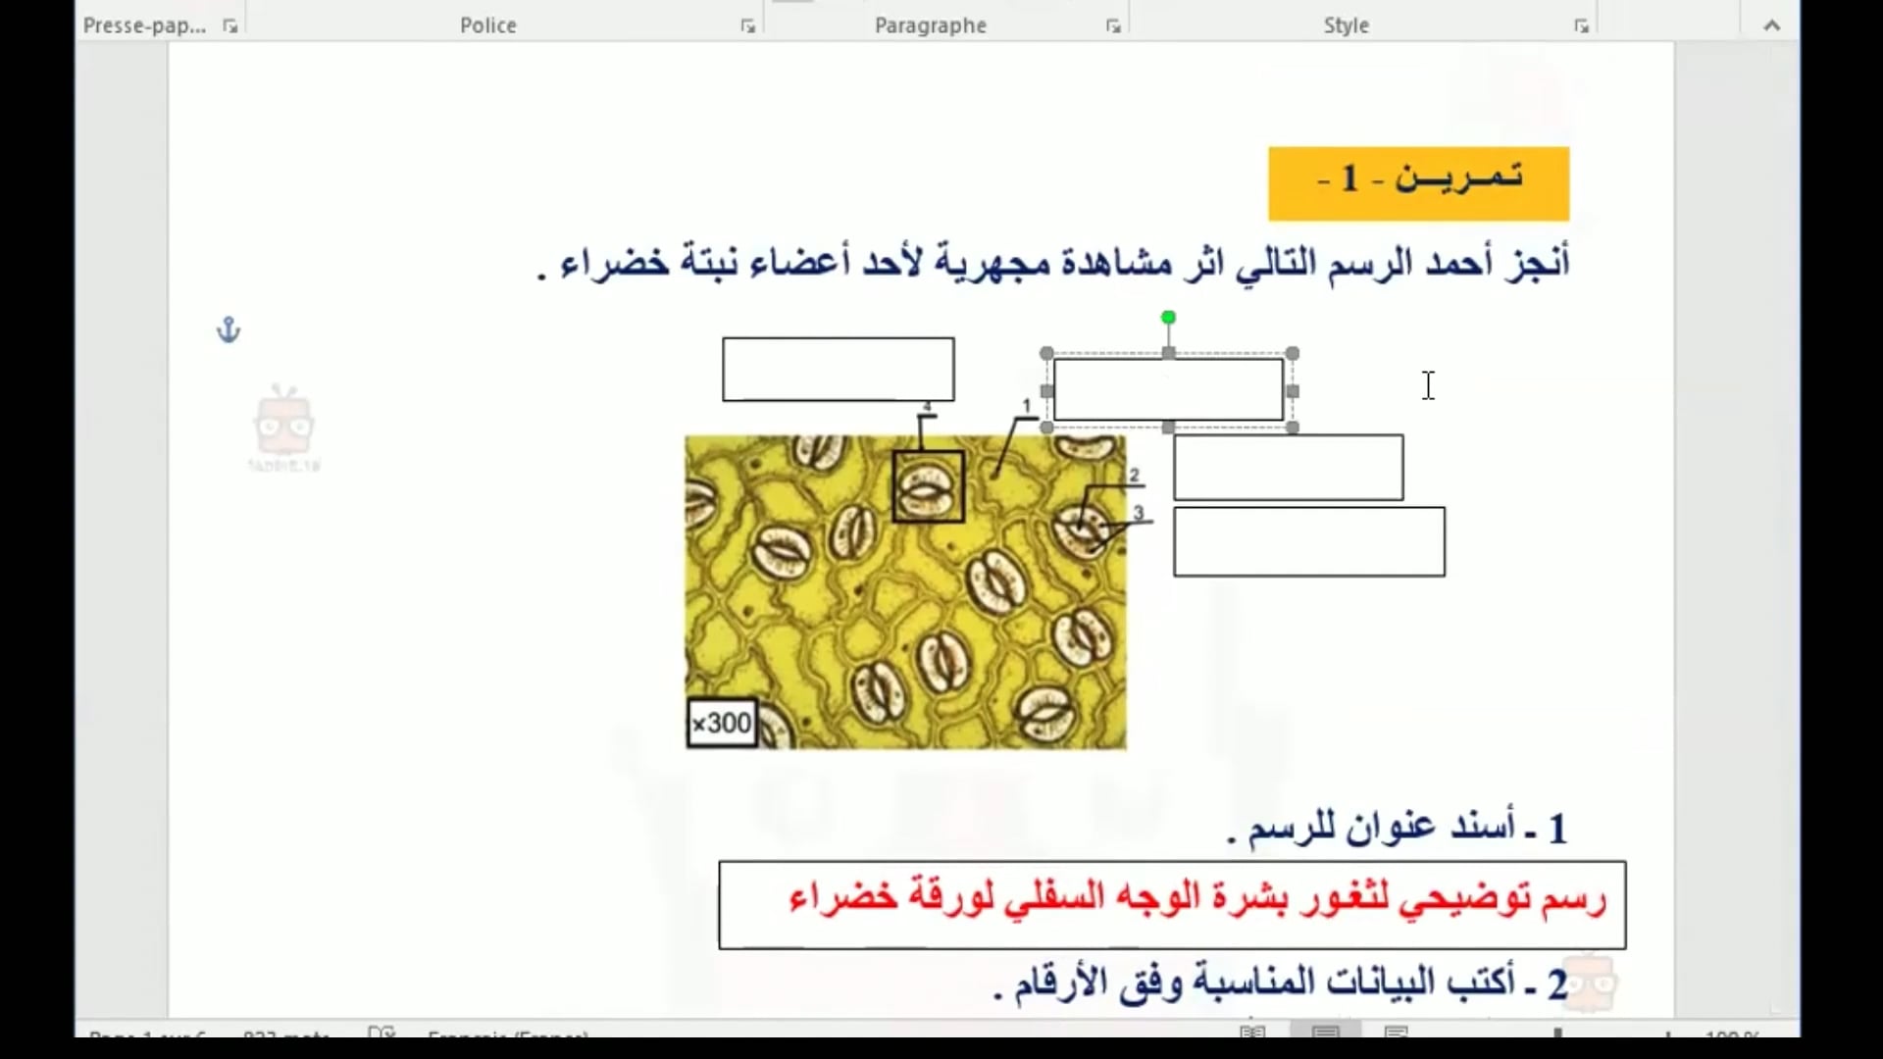Open the Paragraphe settings dialog launcher
Image resolution: width=1883 pixels, height=1059 pixels.
1113,26
